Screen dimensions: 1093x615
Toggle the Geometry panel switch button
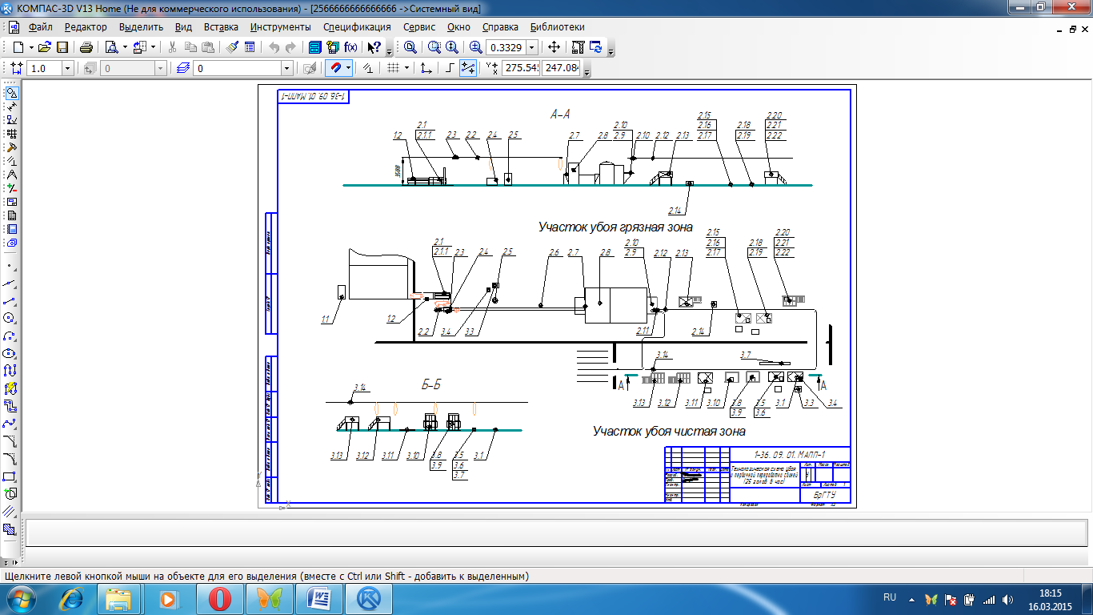point(11,93)
